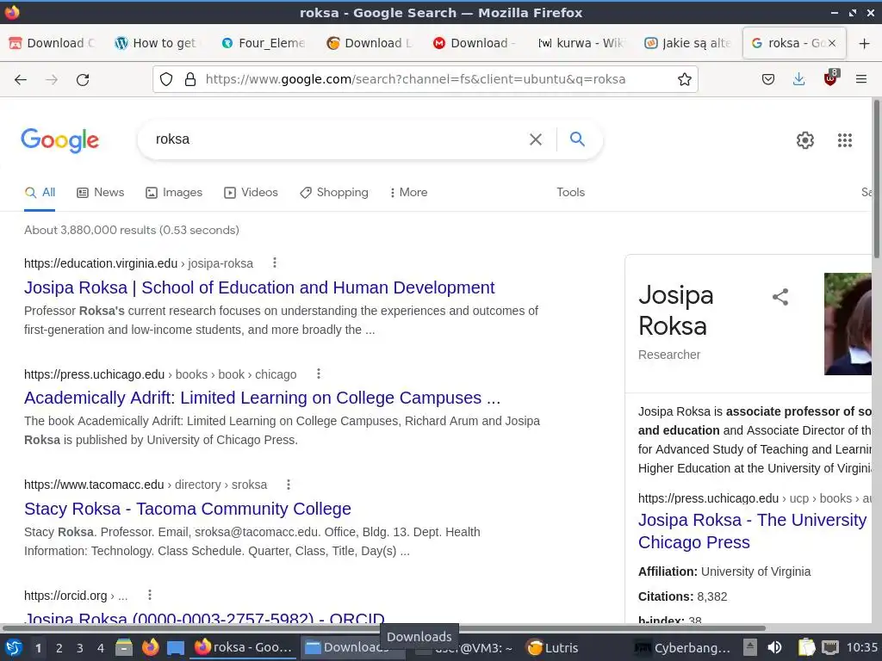Screen dimensions: 882x661
Task: Open a new tab with the plus icon
Action: click(865, 43)
